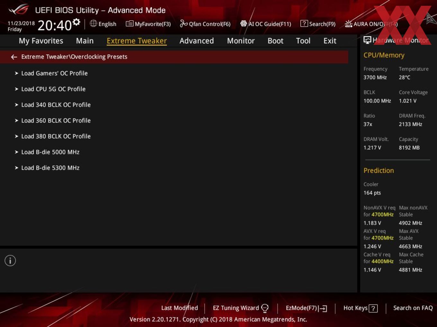Image resolution: width=437 pixels, height=327 pixels.
Task: Click the EZ Tuning Wizard bulb icon
Action: (265, 308)
